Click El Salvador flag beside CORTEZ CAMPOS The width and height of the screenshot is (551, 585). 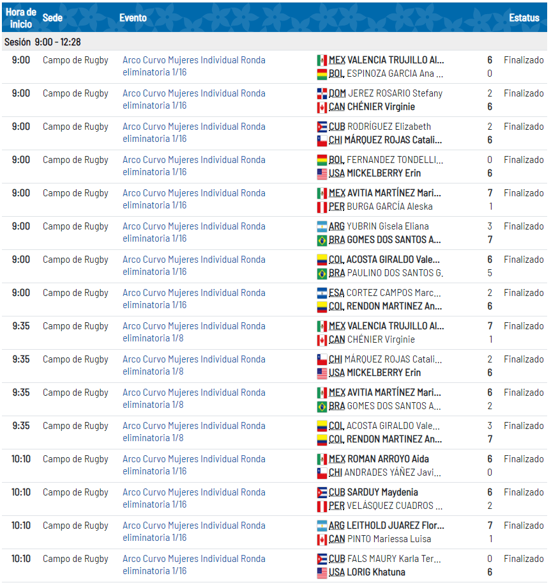(x=322, y=293)
